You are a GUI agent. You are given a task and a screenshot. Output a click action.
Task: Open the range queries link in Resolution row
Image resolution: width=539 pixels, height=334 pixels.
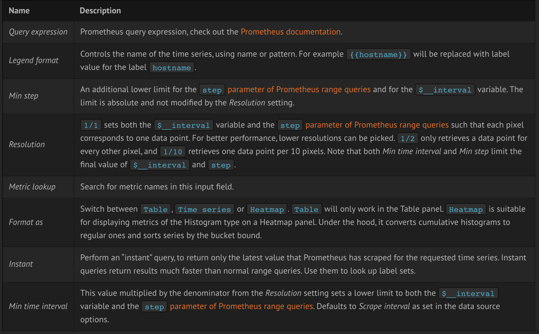[377, 125]
